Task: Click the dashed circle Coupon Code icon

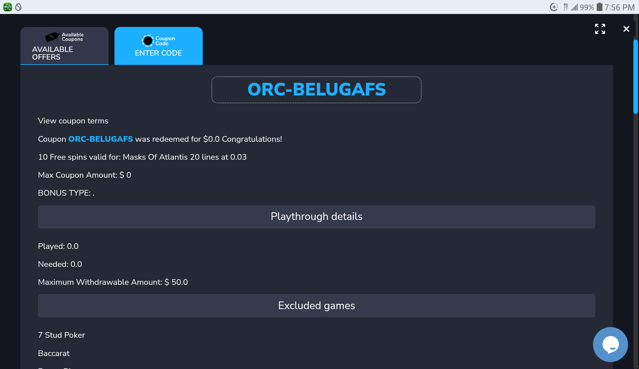Action: (148, 41)
